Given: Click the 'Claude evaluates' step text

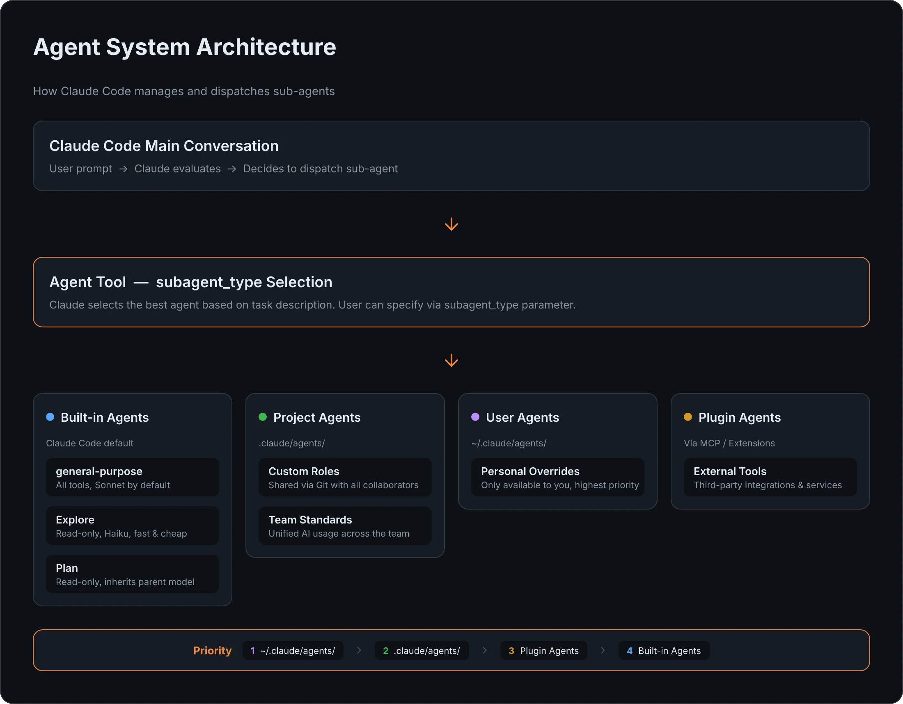Looking at the screenshot, I should (177, 169).
